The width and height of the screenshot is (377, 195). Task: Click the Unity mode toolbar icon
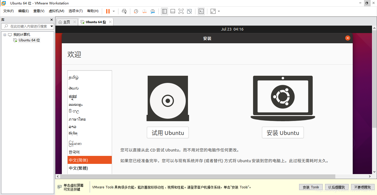click(x=189, y=11)
